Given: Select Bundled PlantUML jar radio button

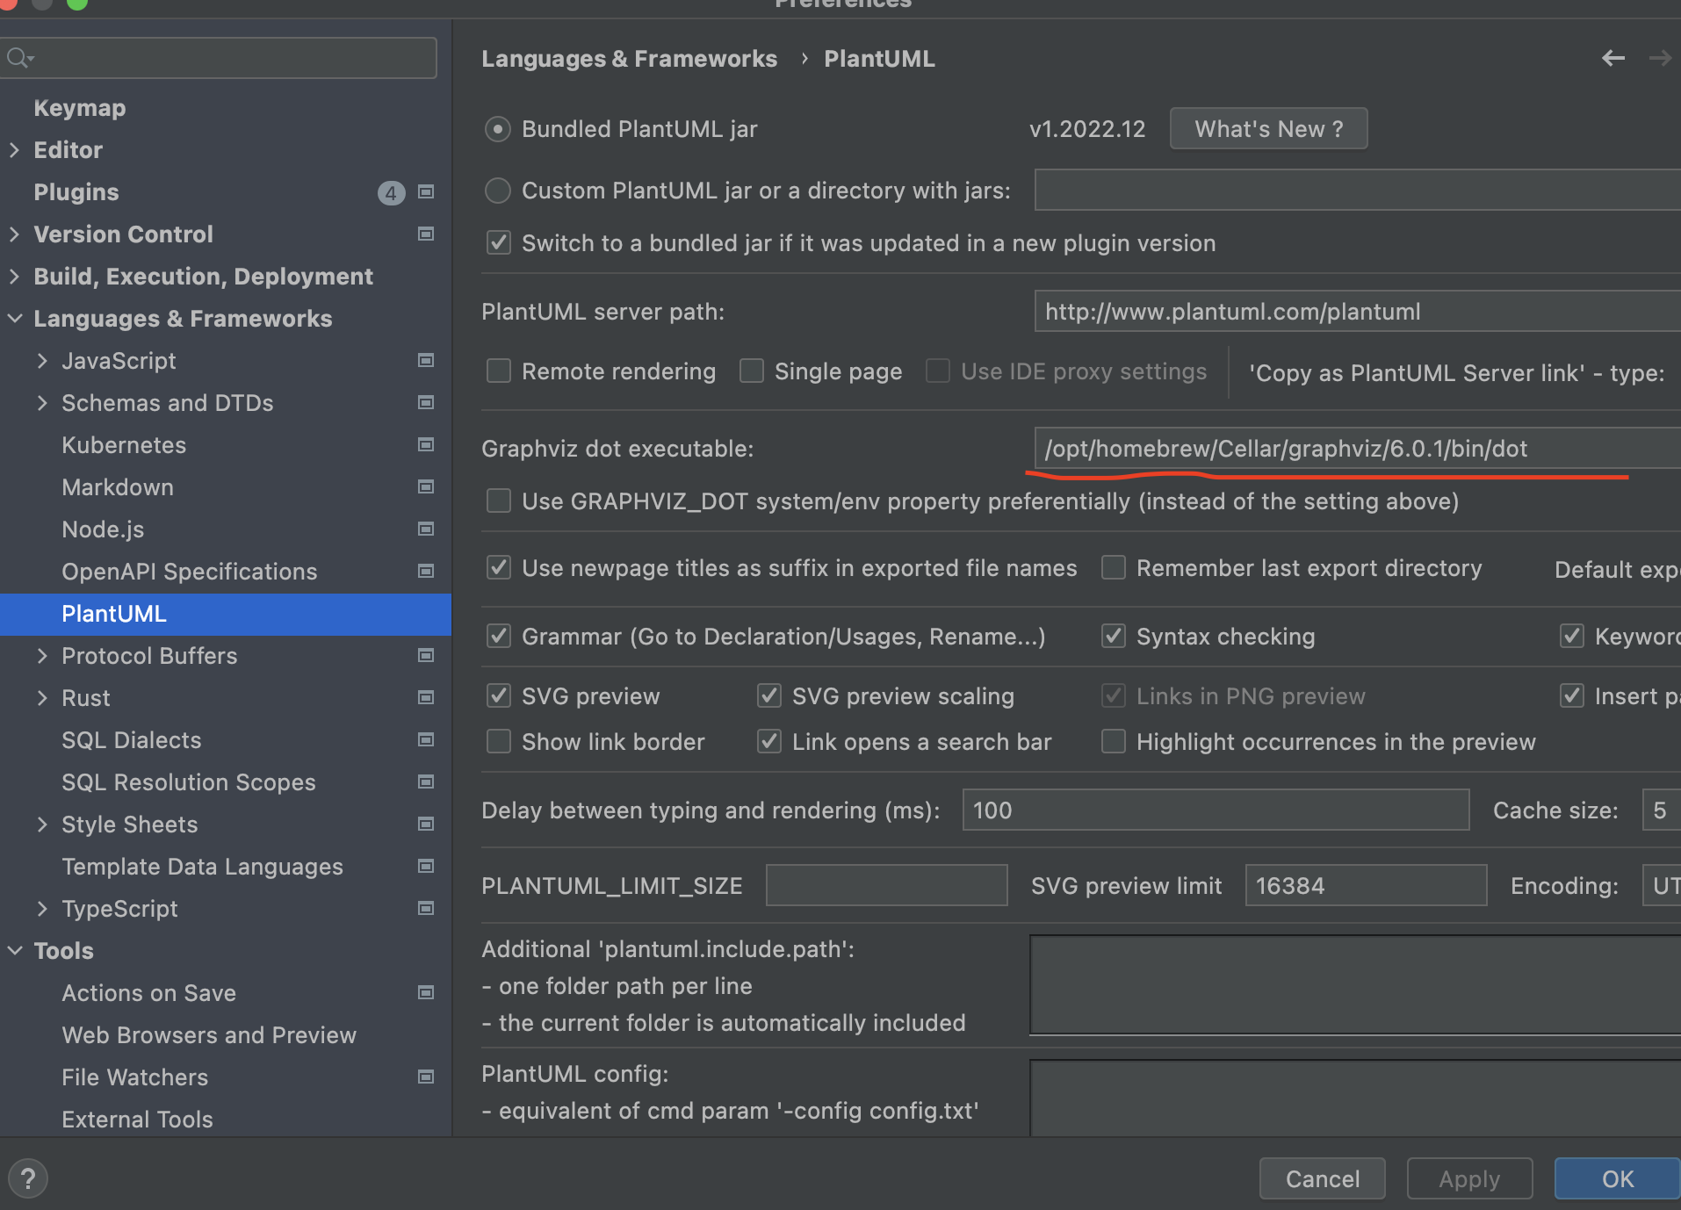Looking at the screenshot, I should [x=498, y=130].
